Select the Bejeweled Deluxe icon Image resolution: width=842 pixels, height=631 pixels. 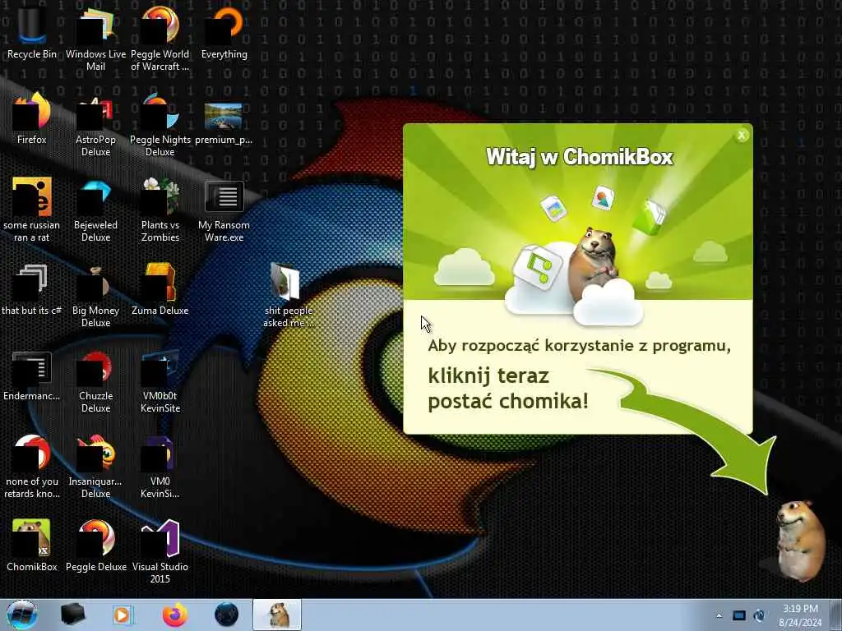pos(95,210)
